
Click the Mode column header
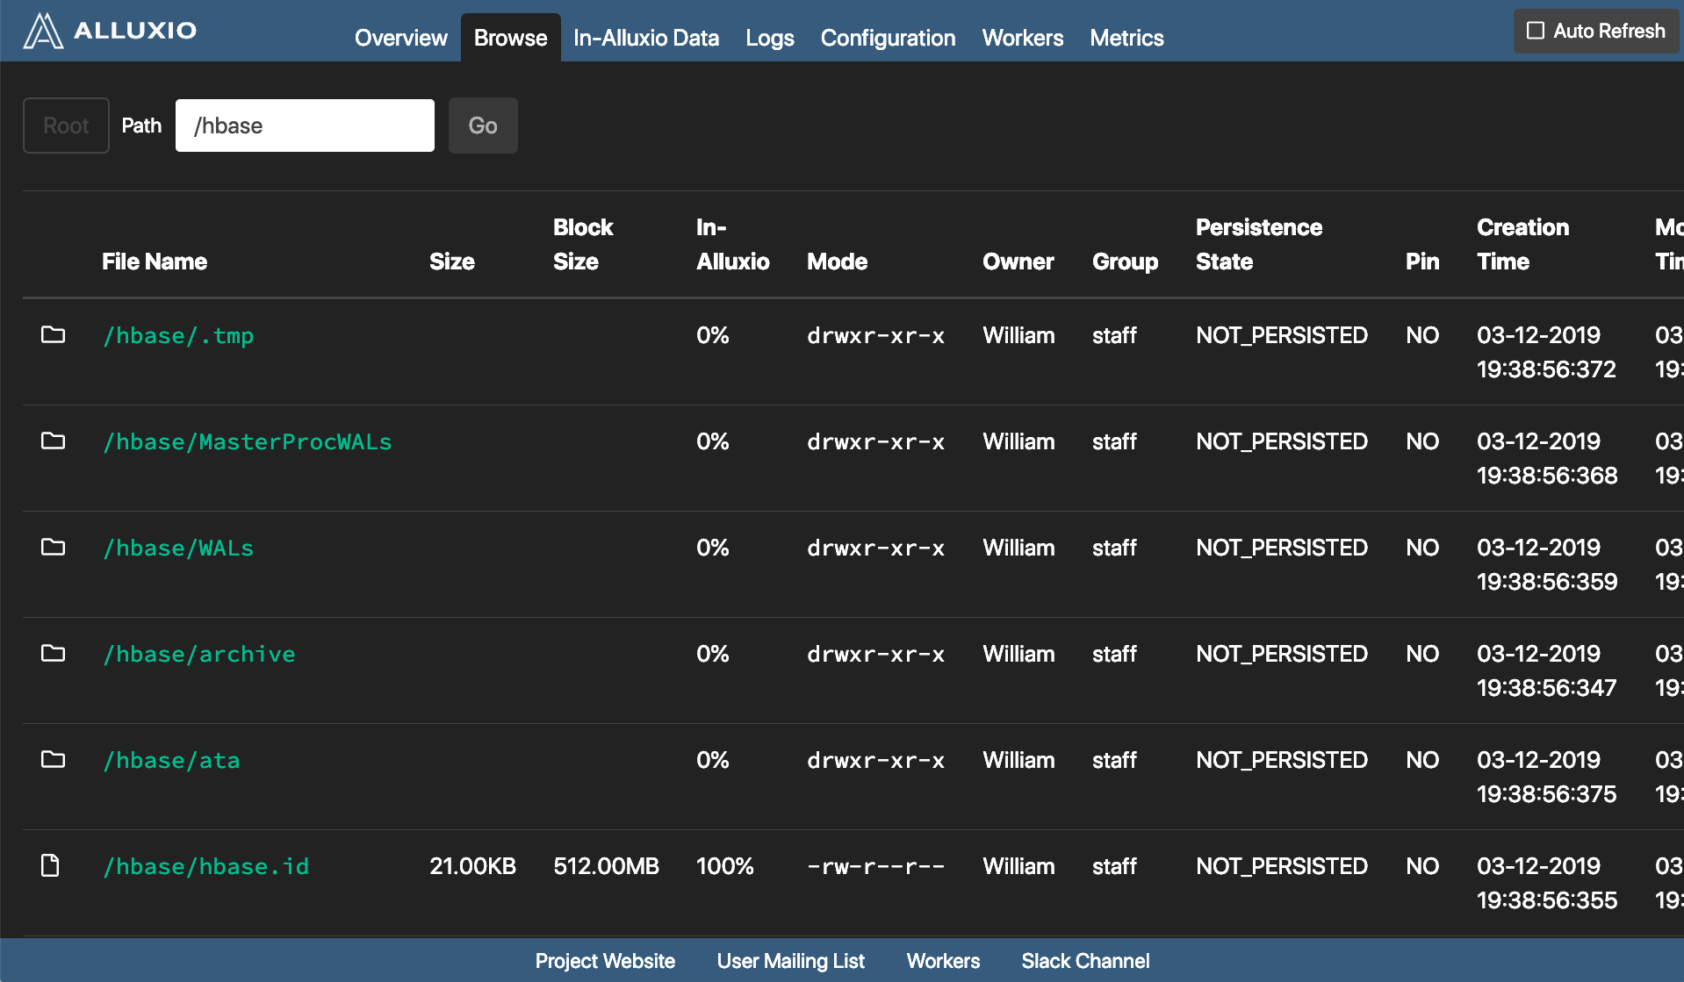pyautogui.click(x=837, y=262)
